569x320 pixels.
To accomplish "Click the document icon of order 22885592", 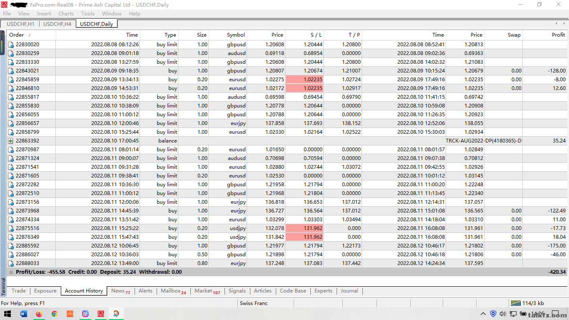I will coord(11,246).
